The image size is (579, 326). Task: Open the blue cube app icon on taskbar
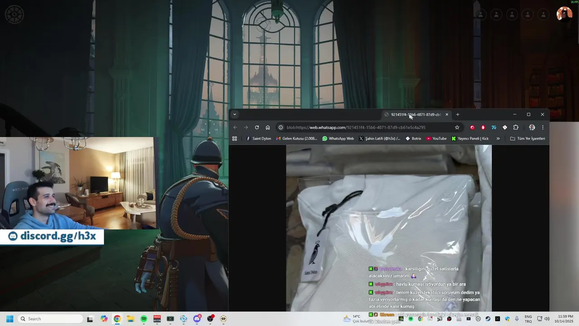click(x=184, y=319)
